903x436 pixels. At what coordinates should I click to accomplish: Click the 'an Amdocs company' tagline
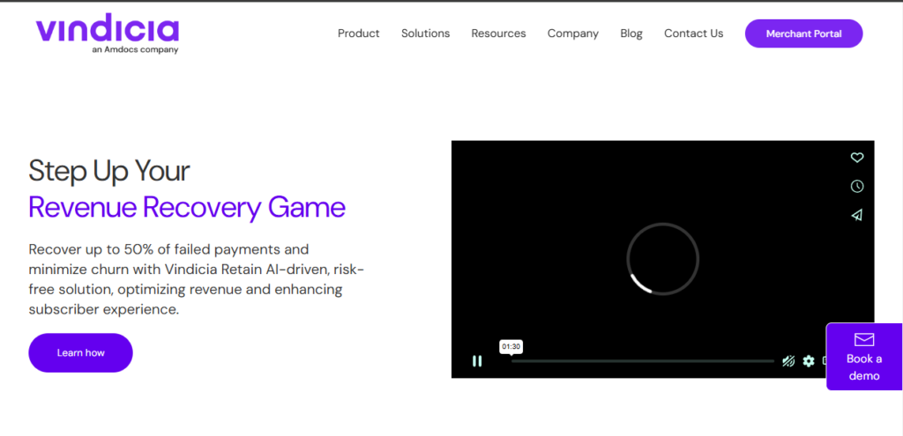coord(135,49)
